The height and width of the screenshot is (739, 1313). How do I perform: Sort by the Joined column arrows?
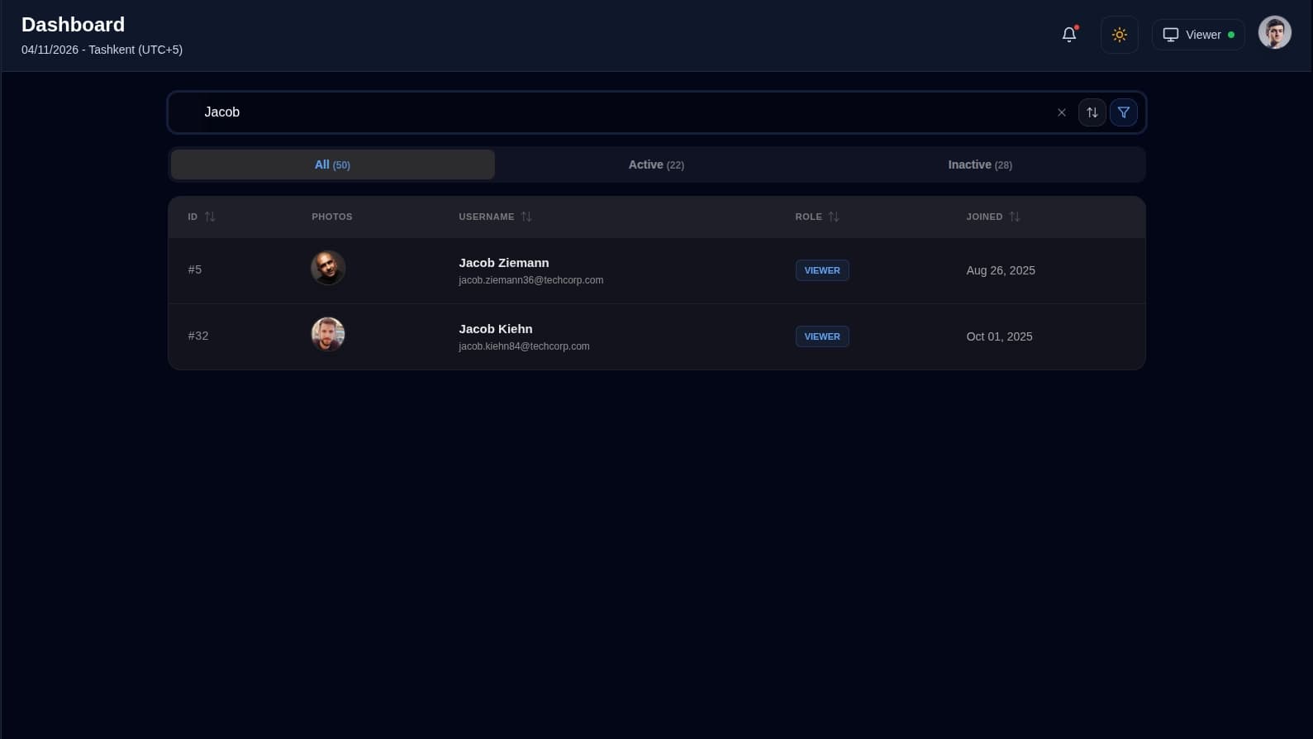1015,217
